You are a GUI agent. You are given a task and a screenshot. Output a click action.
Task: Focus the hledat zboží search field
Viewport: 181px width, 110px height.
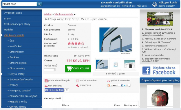(19, 4)
